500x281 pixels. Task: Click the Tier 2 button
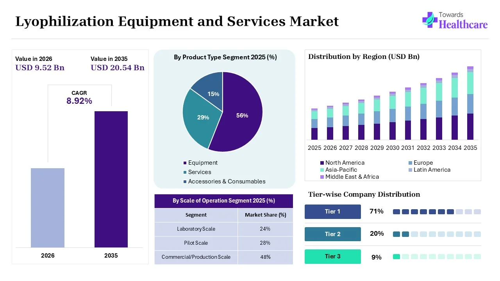333,234
